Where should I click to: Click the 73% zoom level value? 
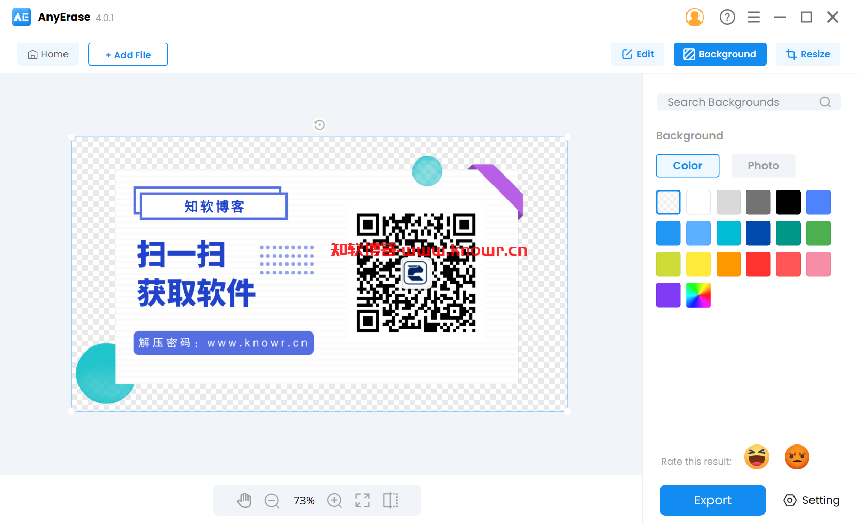304,501
